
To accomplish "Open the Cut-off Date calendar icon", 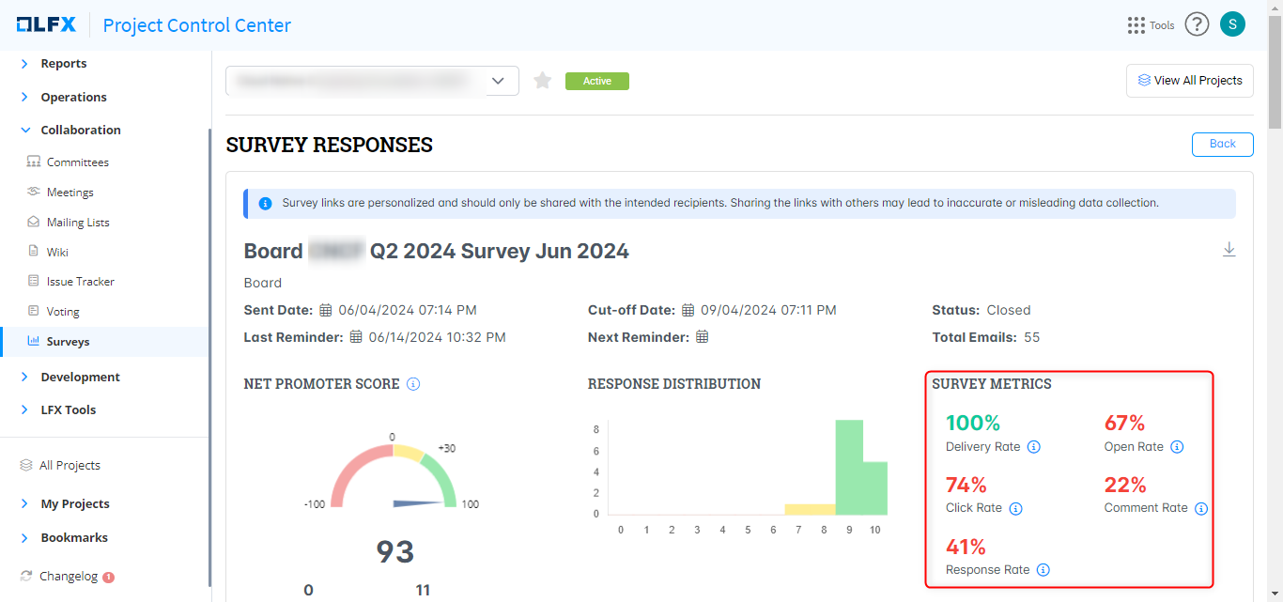I will (688, 311).
